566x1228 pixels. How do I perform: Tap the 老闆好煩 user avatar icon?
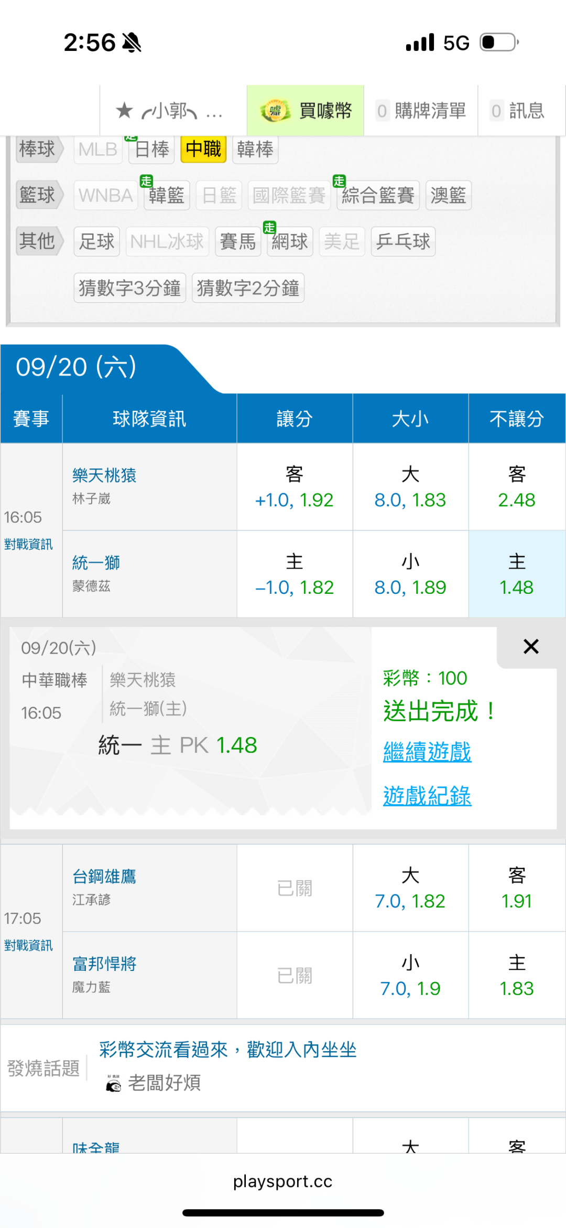(x=113, y=1083)
